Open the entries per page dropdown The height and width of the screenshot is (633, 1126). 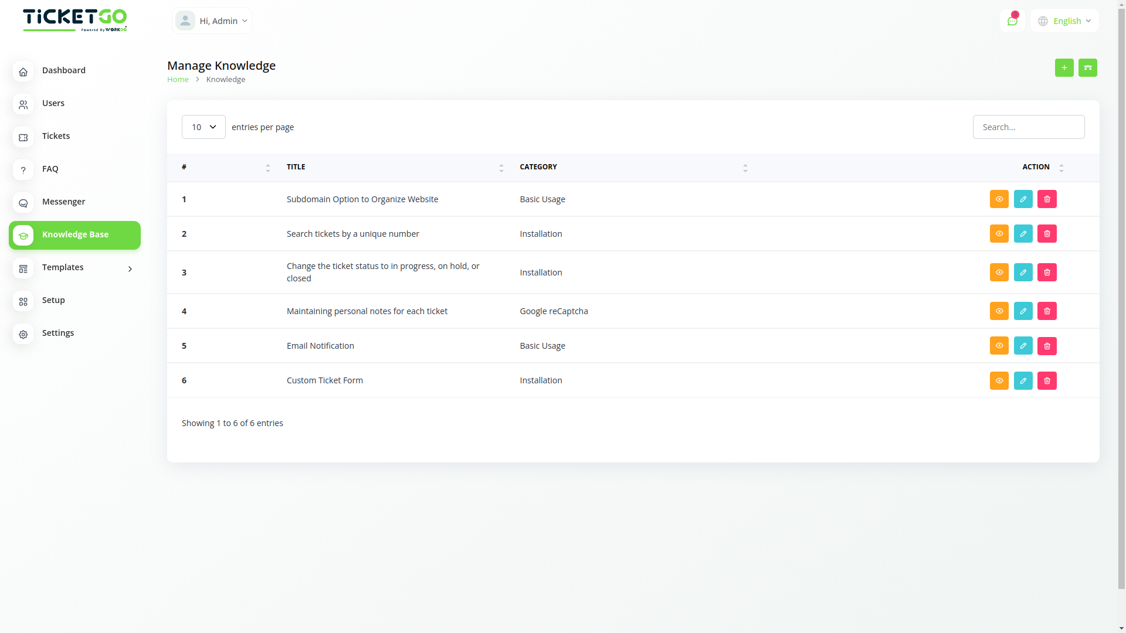point(203,127)
